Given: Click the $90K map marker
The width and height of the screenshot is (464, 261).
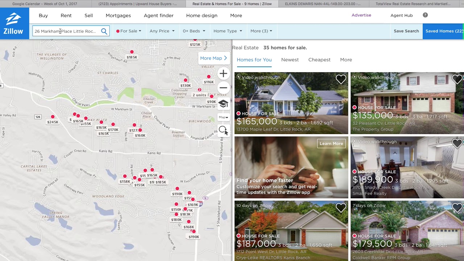Looking at the screenshot, I should point(212,96).
